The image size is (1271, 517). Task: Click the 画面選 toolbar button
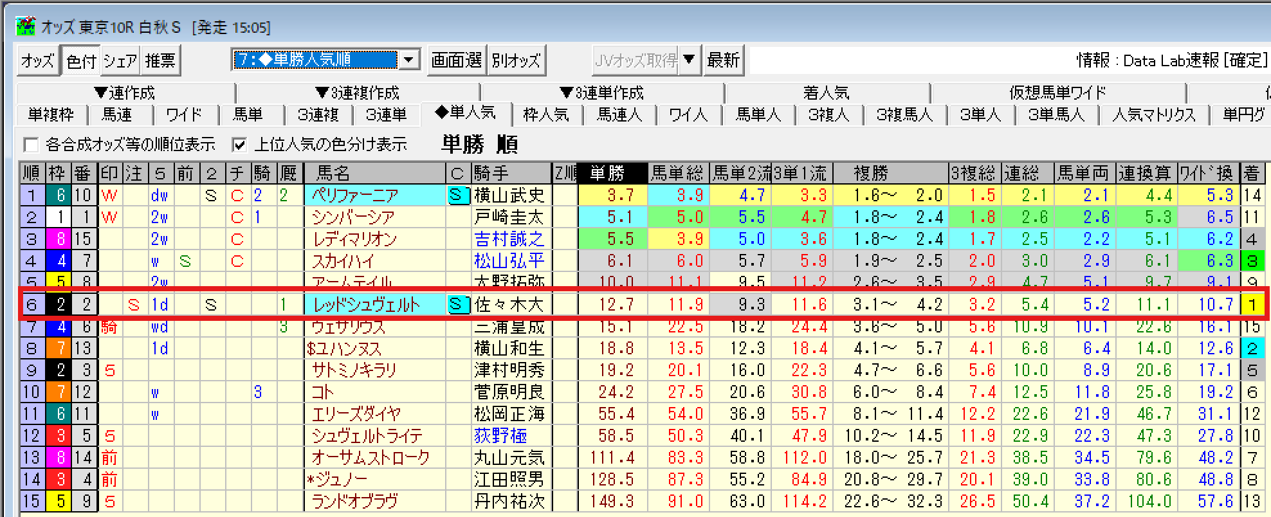[456, 60]
